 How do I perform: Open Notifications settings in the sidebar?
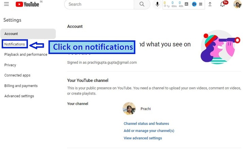coord(15,44)
